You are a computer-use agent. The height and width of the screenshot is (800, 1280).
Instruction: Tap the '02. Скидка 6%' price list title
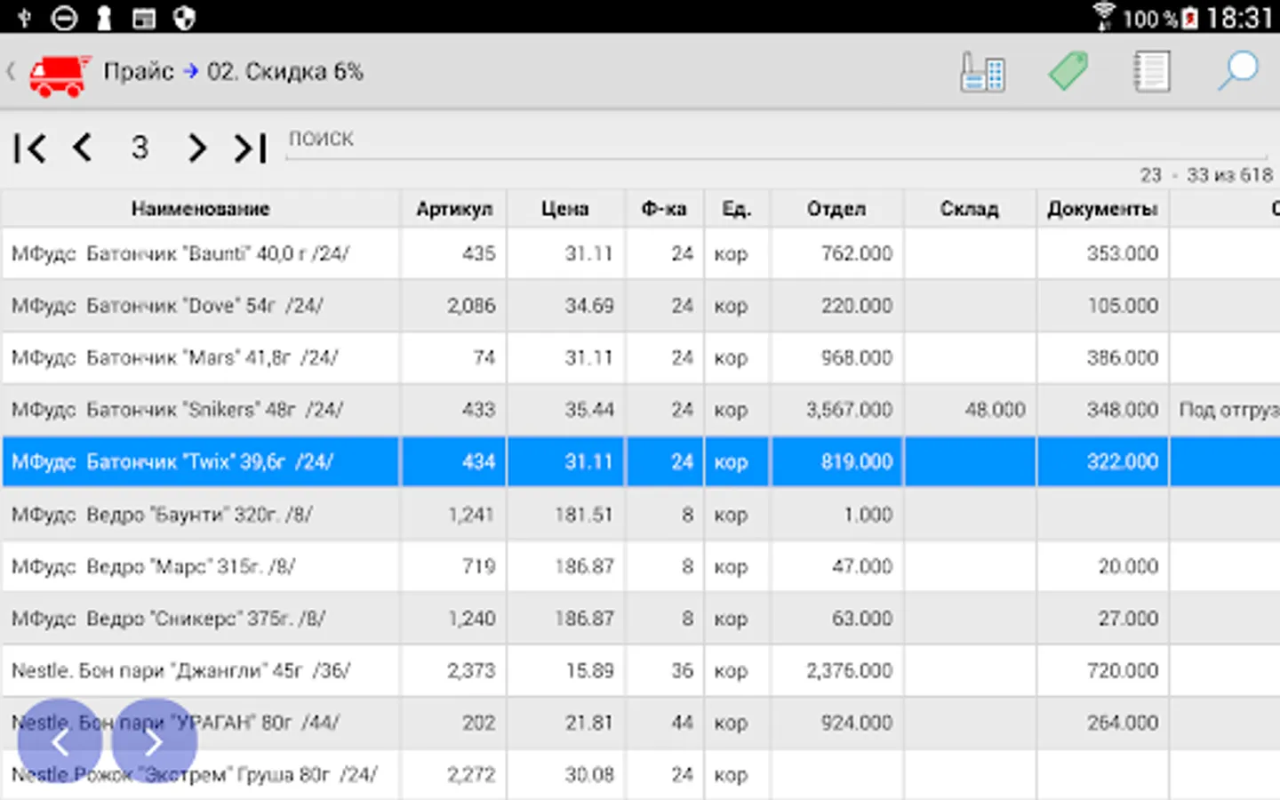pos(285,71)
